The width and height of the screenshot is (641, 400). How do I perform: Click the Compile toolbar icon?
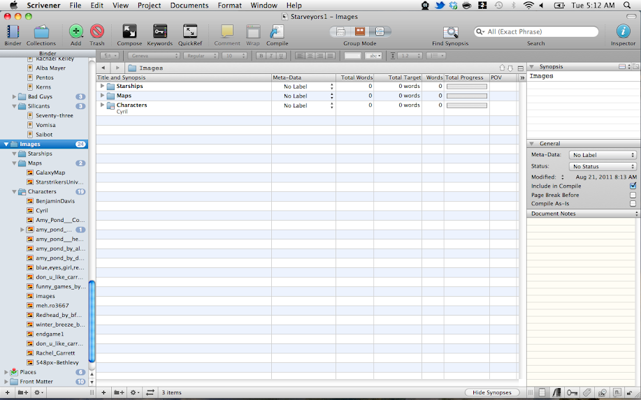pos(278,31)
